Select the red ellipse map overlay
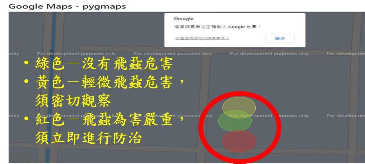 click(239, 141)
